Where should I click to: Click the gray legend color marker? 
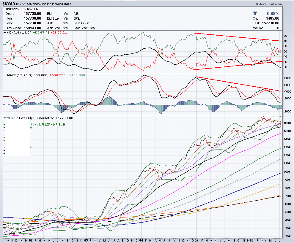pyautogui.click(x=4, y=147)
